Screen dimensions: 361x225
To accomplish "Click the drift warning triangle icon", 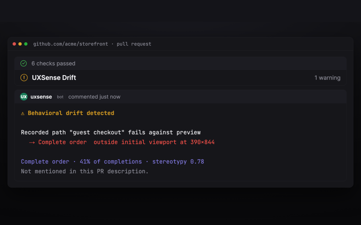I will click(x=23, y=114).
